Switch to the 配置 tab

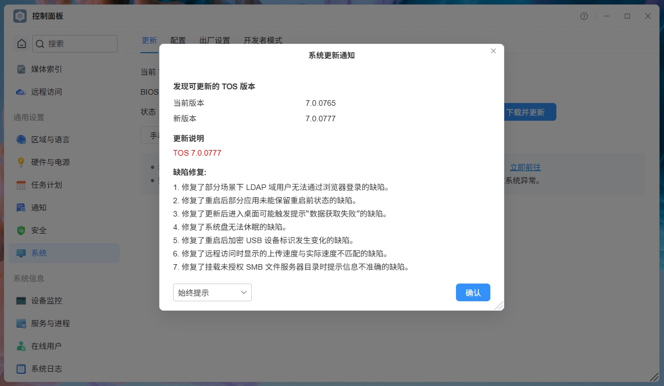(178, 40)
